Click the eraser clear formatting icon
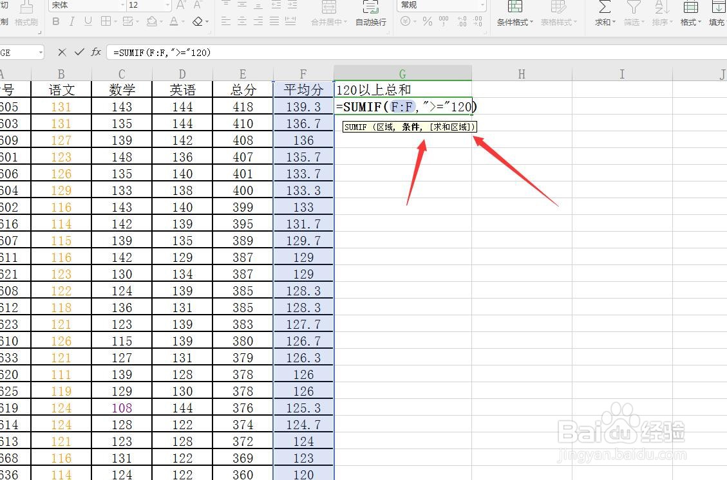This screenshot has height=480, width=727. tap(198, 21)
